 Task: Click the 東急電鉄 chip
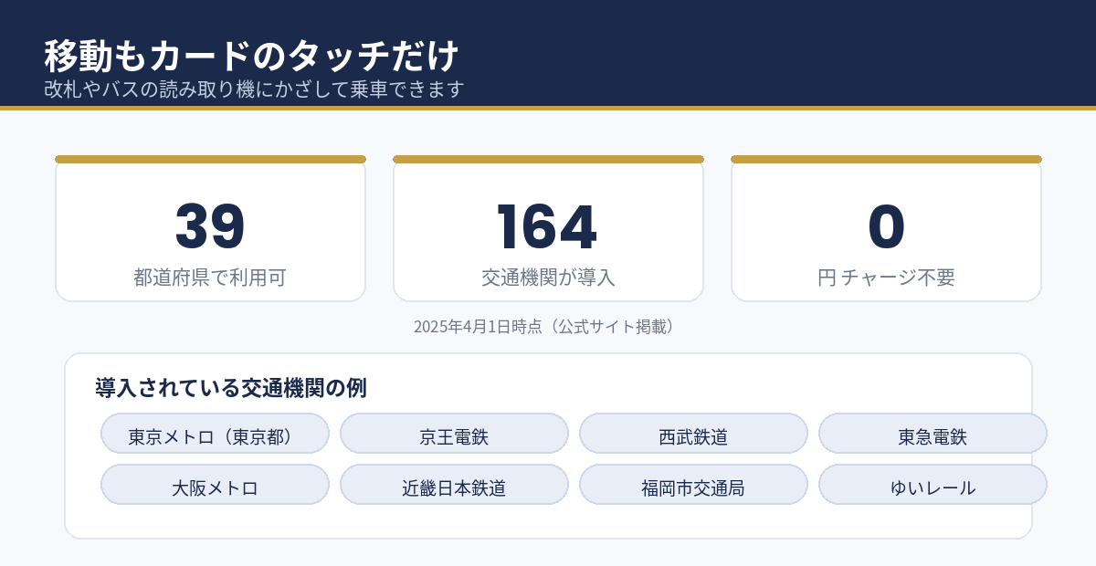933,434
